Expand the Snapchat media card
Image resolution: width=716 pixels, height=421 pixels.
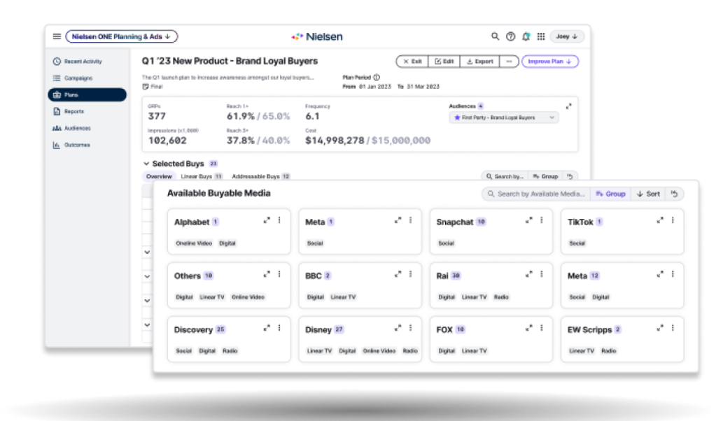click(529, 220)
